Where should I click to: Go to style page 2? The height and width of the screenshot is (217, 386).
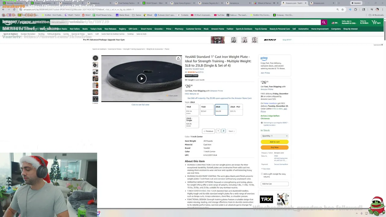coord(223,131)
